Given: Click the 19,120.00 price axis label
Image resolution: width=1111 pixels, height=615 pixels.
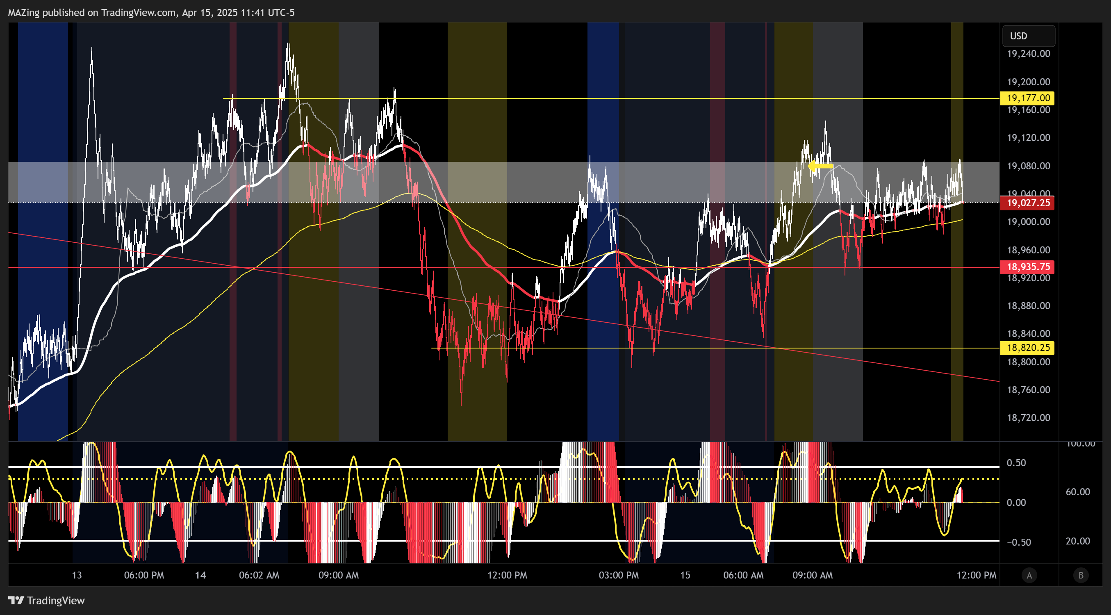Looking at the screenshot, I should click(x=1028, y=138).
